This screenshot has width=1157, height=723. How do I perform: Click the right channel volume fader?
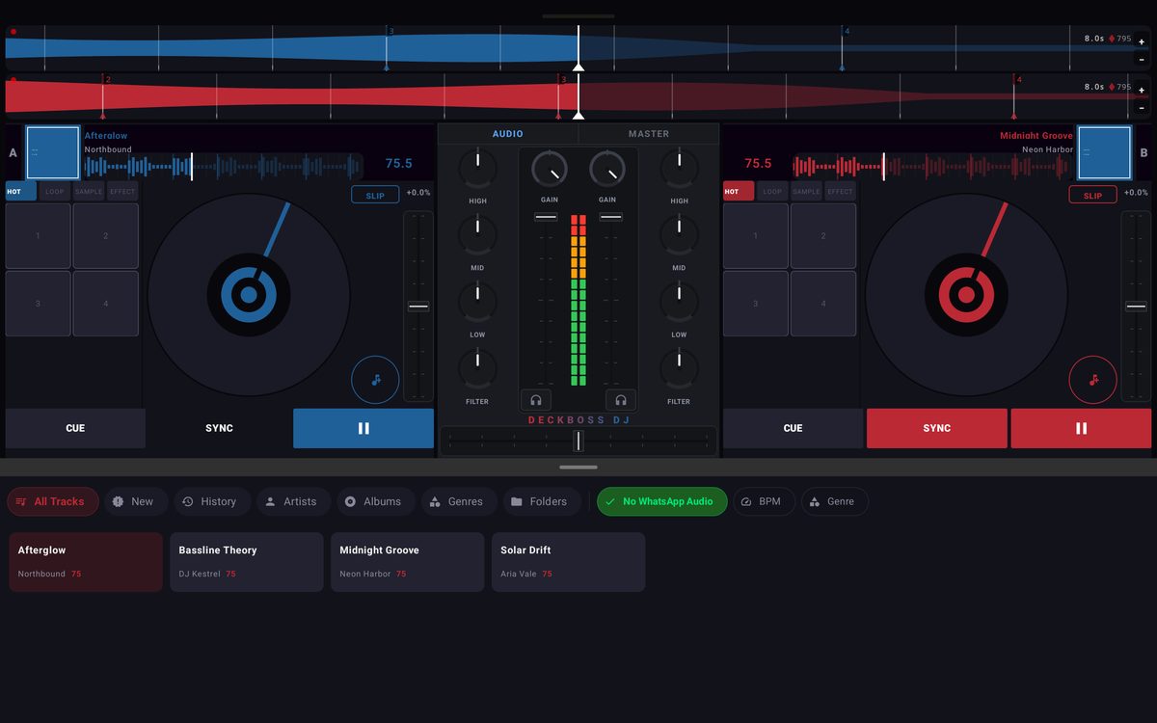pyautogui.click(x=610, y=217)
